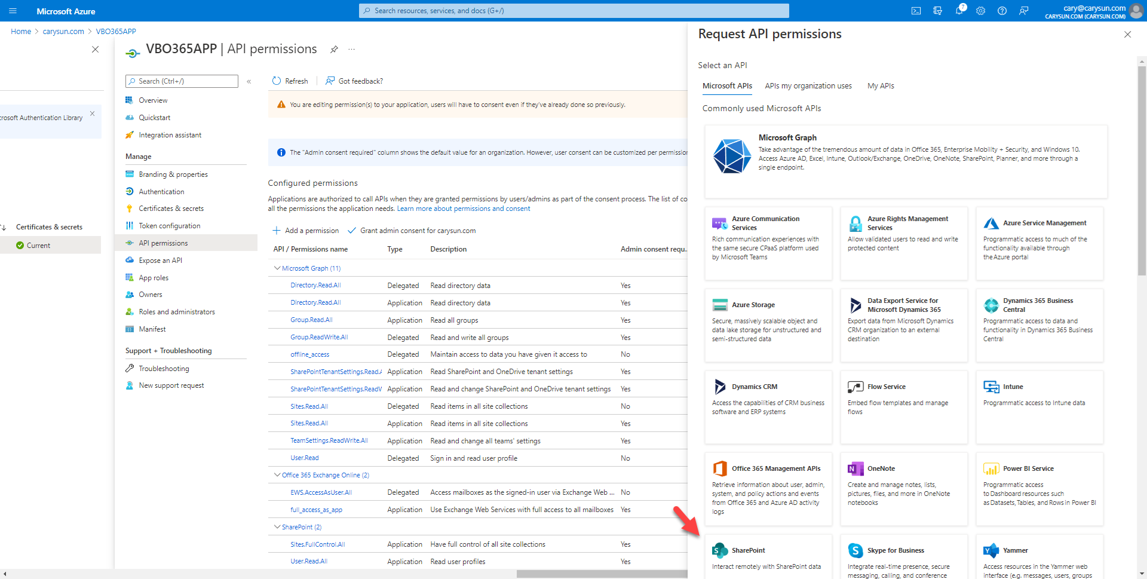Select the Microsoft Graph API card

click(906, 161)
